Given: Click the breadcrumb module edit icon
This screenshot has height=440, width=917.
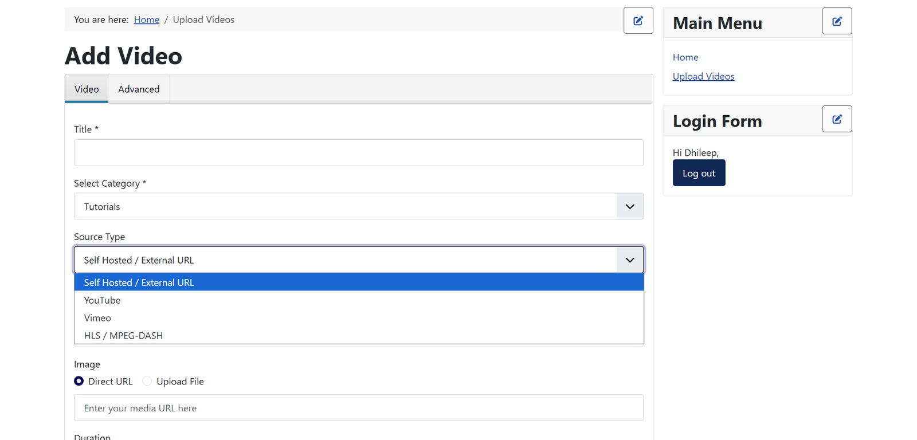Looking at the screenshot, I should pos(638,21).
